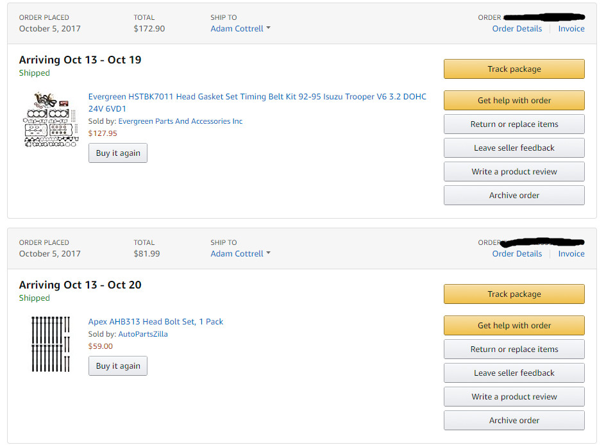Screen dimensions: 606x445
Task: Archive the $172.90 order
Action: click(514, 196)
